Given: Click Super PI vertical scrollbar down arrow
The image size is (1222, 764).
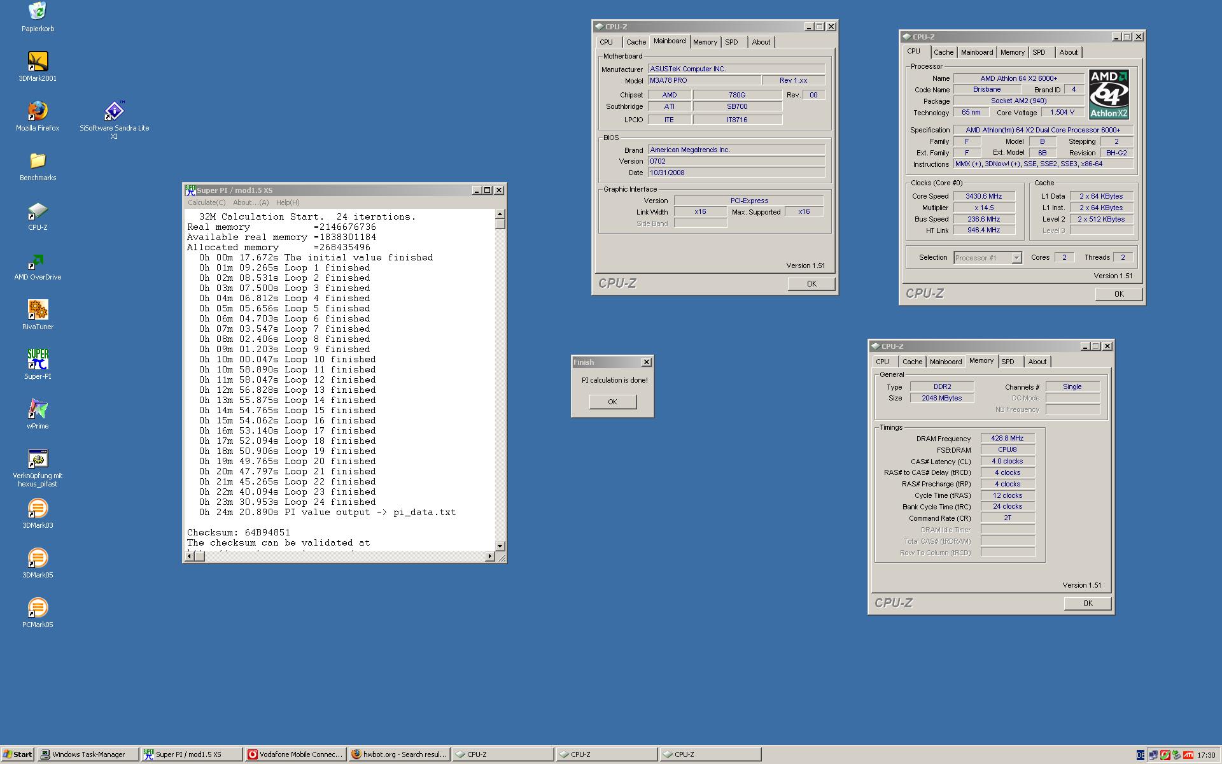Looking at the screenshot, I should (x=500, y=546).
